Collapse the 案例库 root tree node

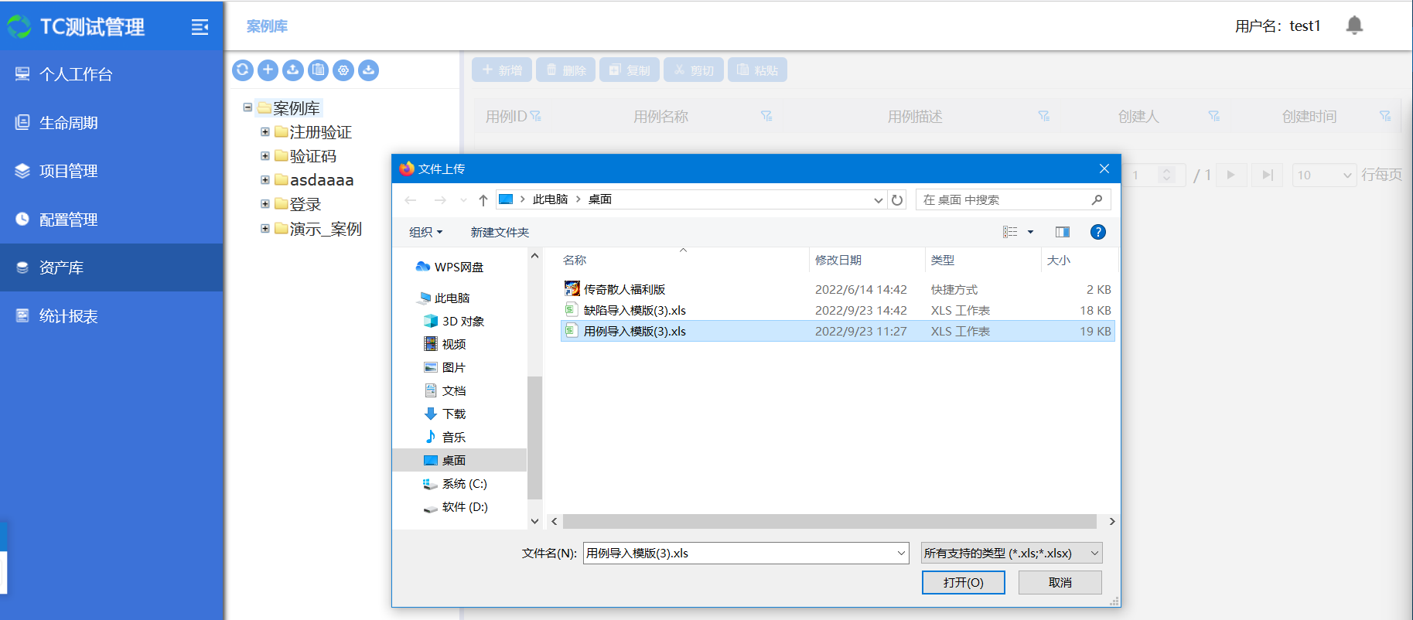point(247,107)
